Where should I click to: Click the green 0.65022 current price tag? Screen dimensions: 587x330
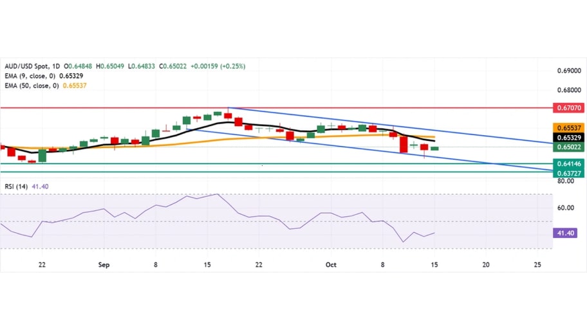[x=567, y=147]
